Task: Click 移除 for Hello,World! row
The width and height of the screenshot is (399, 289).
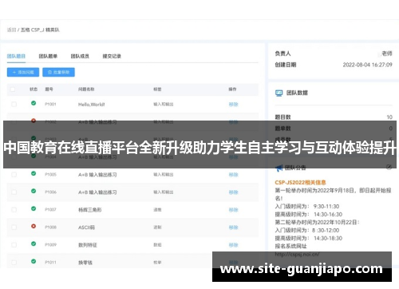Action: 233,105
